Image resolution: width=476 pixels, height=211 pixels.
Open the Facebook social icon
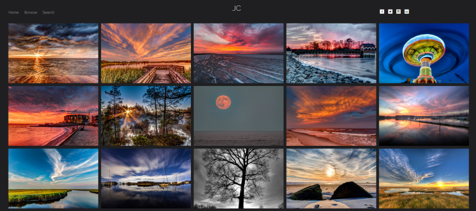(382, 12)
